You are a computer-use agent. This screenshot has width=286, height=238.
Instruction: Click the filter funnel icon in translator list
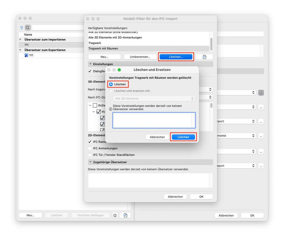tap(21, 28)
